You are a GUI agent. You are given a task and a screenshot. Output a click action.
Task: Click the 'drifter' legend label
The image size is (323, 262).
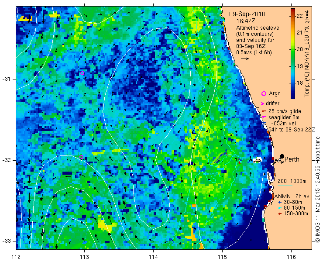point(272,103)
